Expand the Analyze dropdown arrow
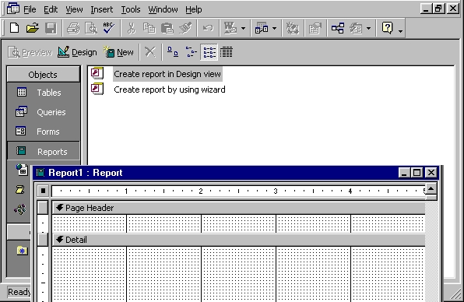This screenshot has width=464, height=302. coord(274,29)
